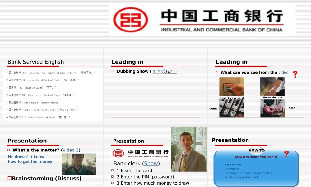The width and height of the screenshot is (311, 187).
Task: Select the Coins tray photo
Action: (232, 108)
